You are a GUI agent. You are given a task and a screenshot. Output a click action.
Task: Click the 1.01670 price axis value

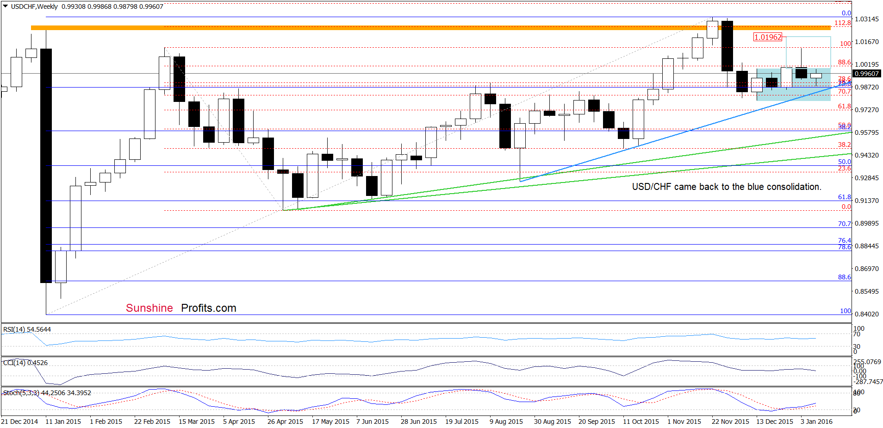(x=867, y=42)
